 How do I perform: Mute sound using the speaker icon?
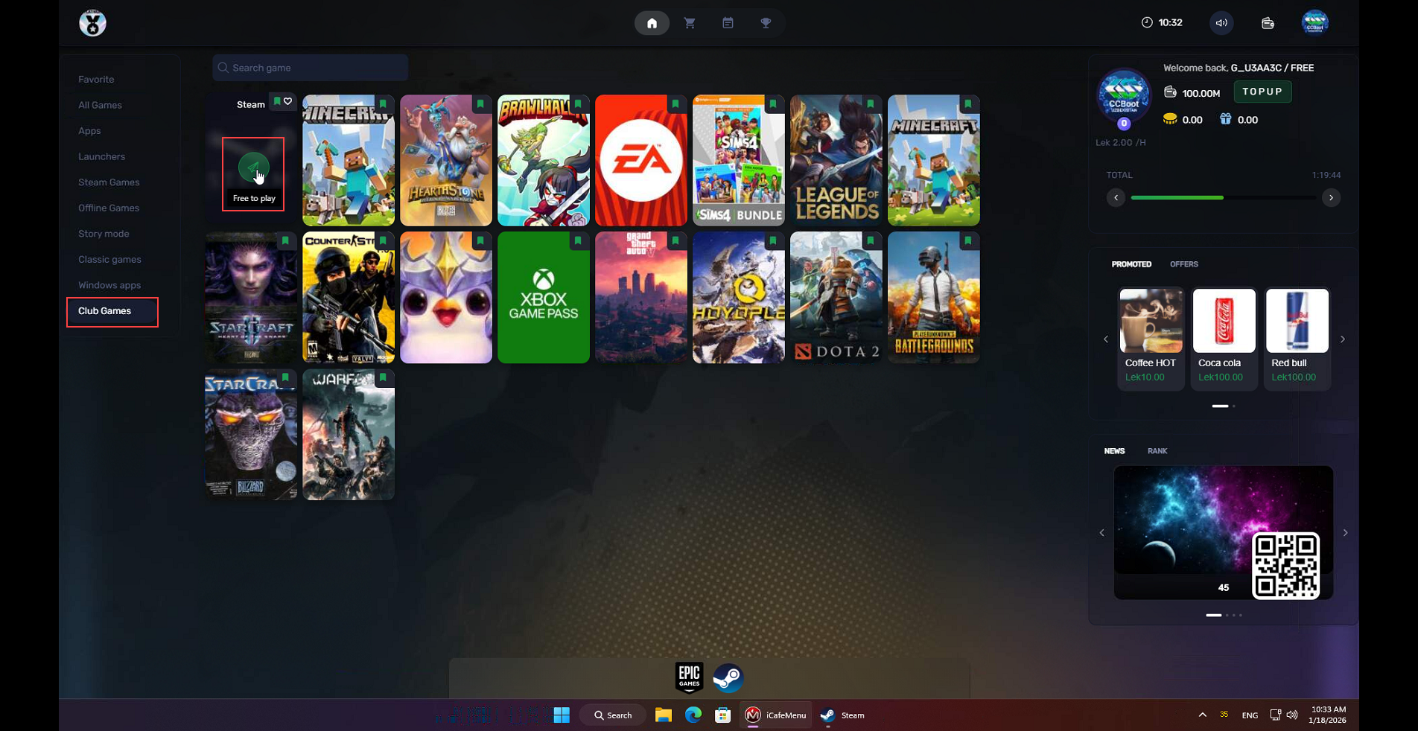[1221, 23]
